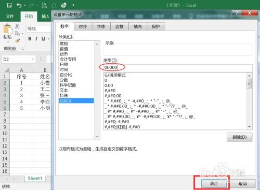Click category list scrollbar down arrow

click(97, 137)
